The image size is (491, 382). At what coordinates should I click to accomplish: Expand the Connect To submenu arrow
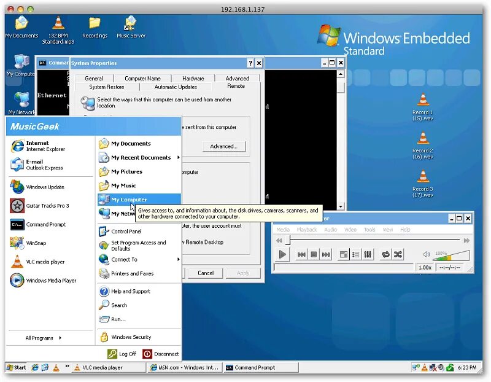pyautogui.click(x=178, y=259)
